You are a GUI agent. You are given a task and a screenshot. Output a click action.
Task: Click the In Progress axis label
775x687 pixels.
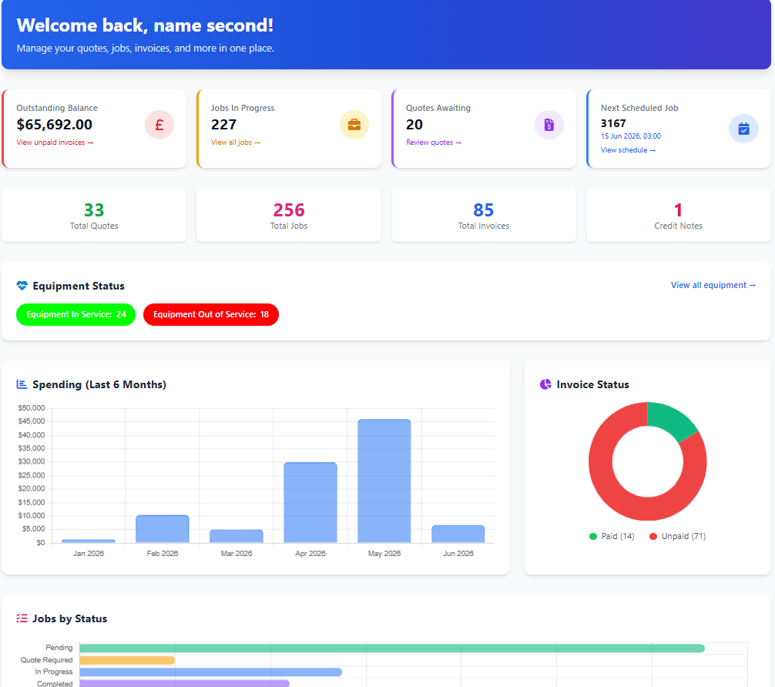(x=53, y=672)
